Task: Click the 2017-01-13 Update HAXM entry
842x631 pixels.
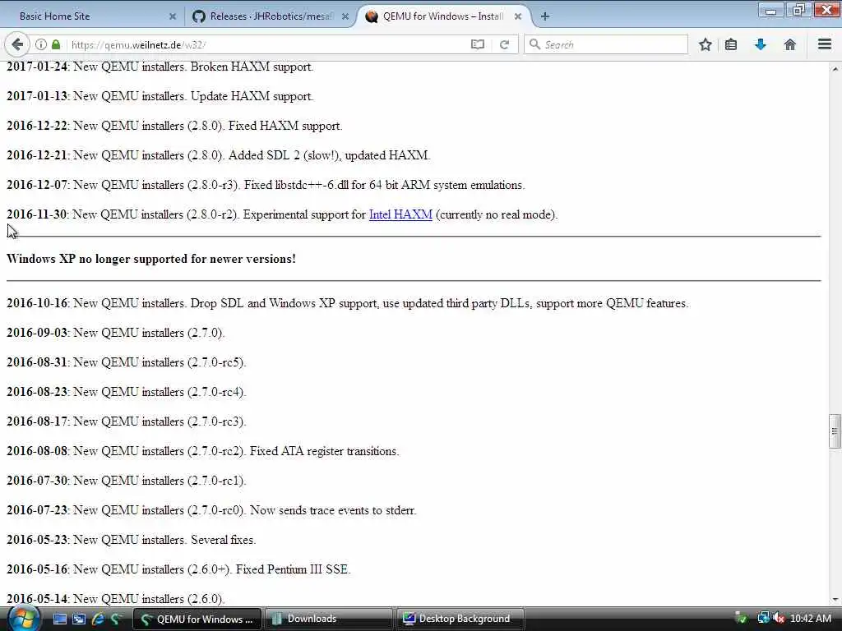Action: [160, 96]
